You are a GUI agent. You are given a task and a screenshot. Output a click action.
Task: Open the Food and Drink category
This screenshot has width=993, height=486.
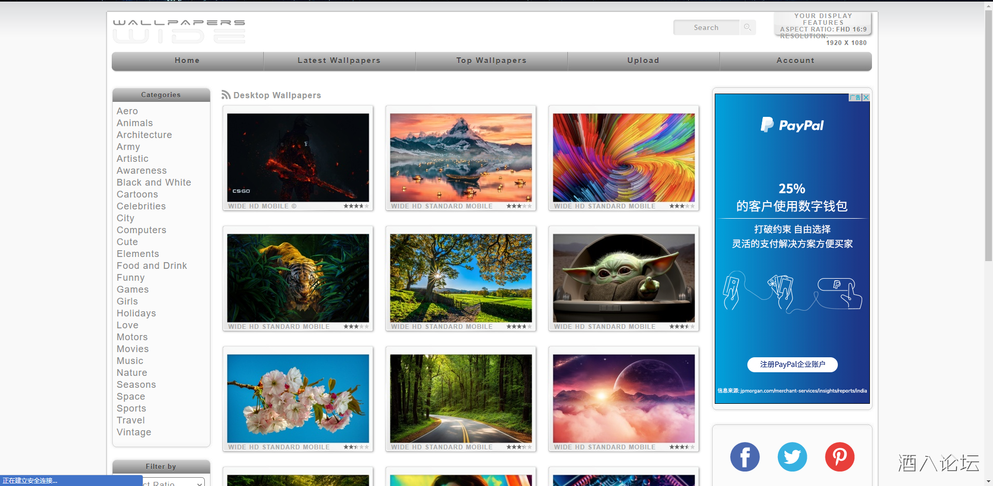point(152,266)
